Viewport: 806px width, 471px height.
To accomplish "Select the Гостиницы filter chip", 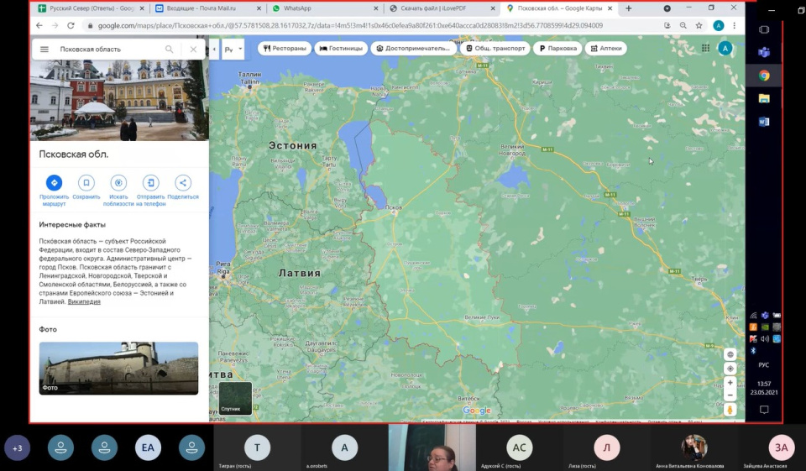I will (x=341, y=49).
